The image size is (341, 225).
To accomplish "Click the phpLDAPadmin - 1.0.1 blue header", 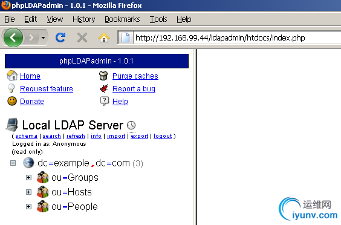I will tap(97, 61).
